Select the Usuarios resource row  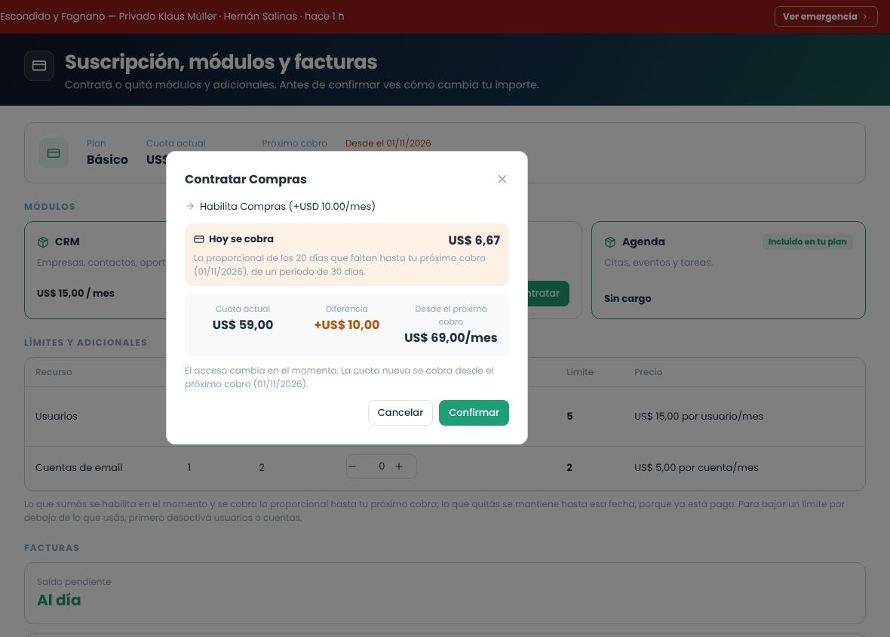444,416
